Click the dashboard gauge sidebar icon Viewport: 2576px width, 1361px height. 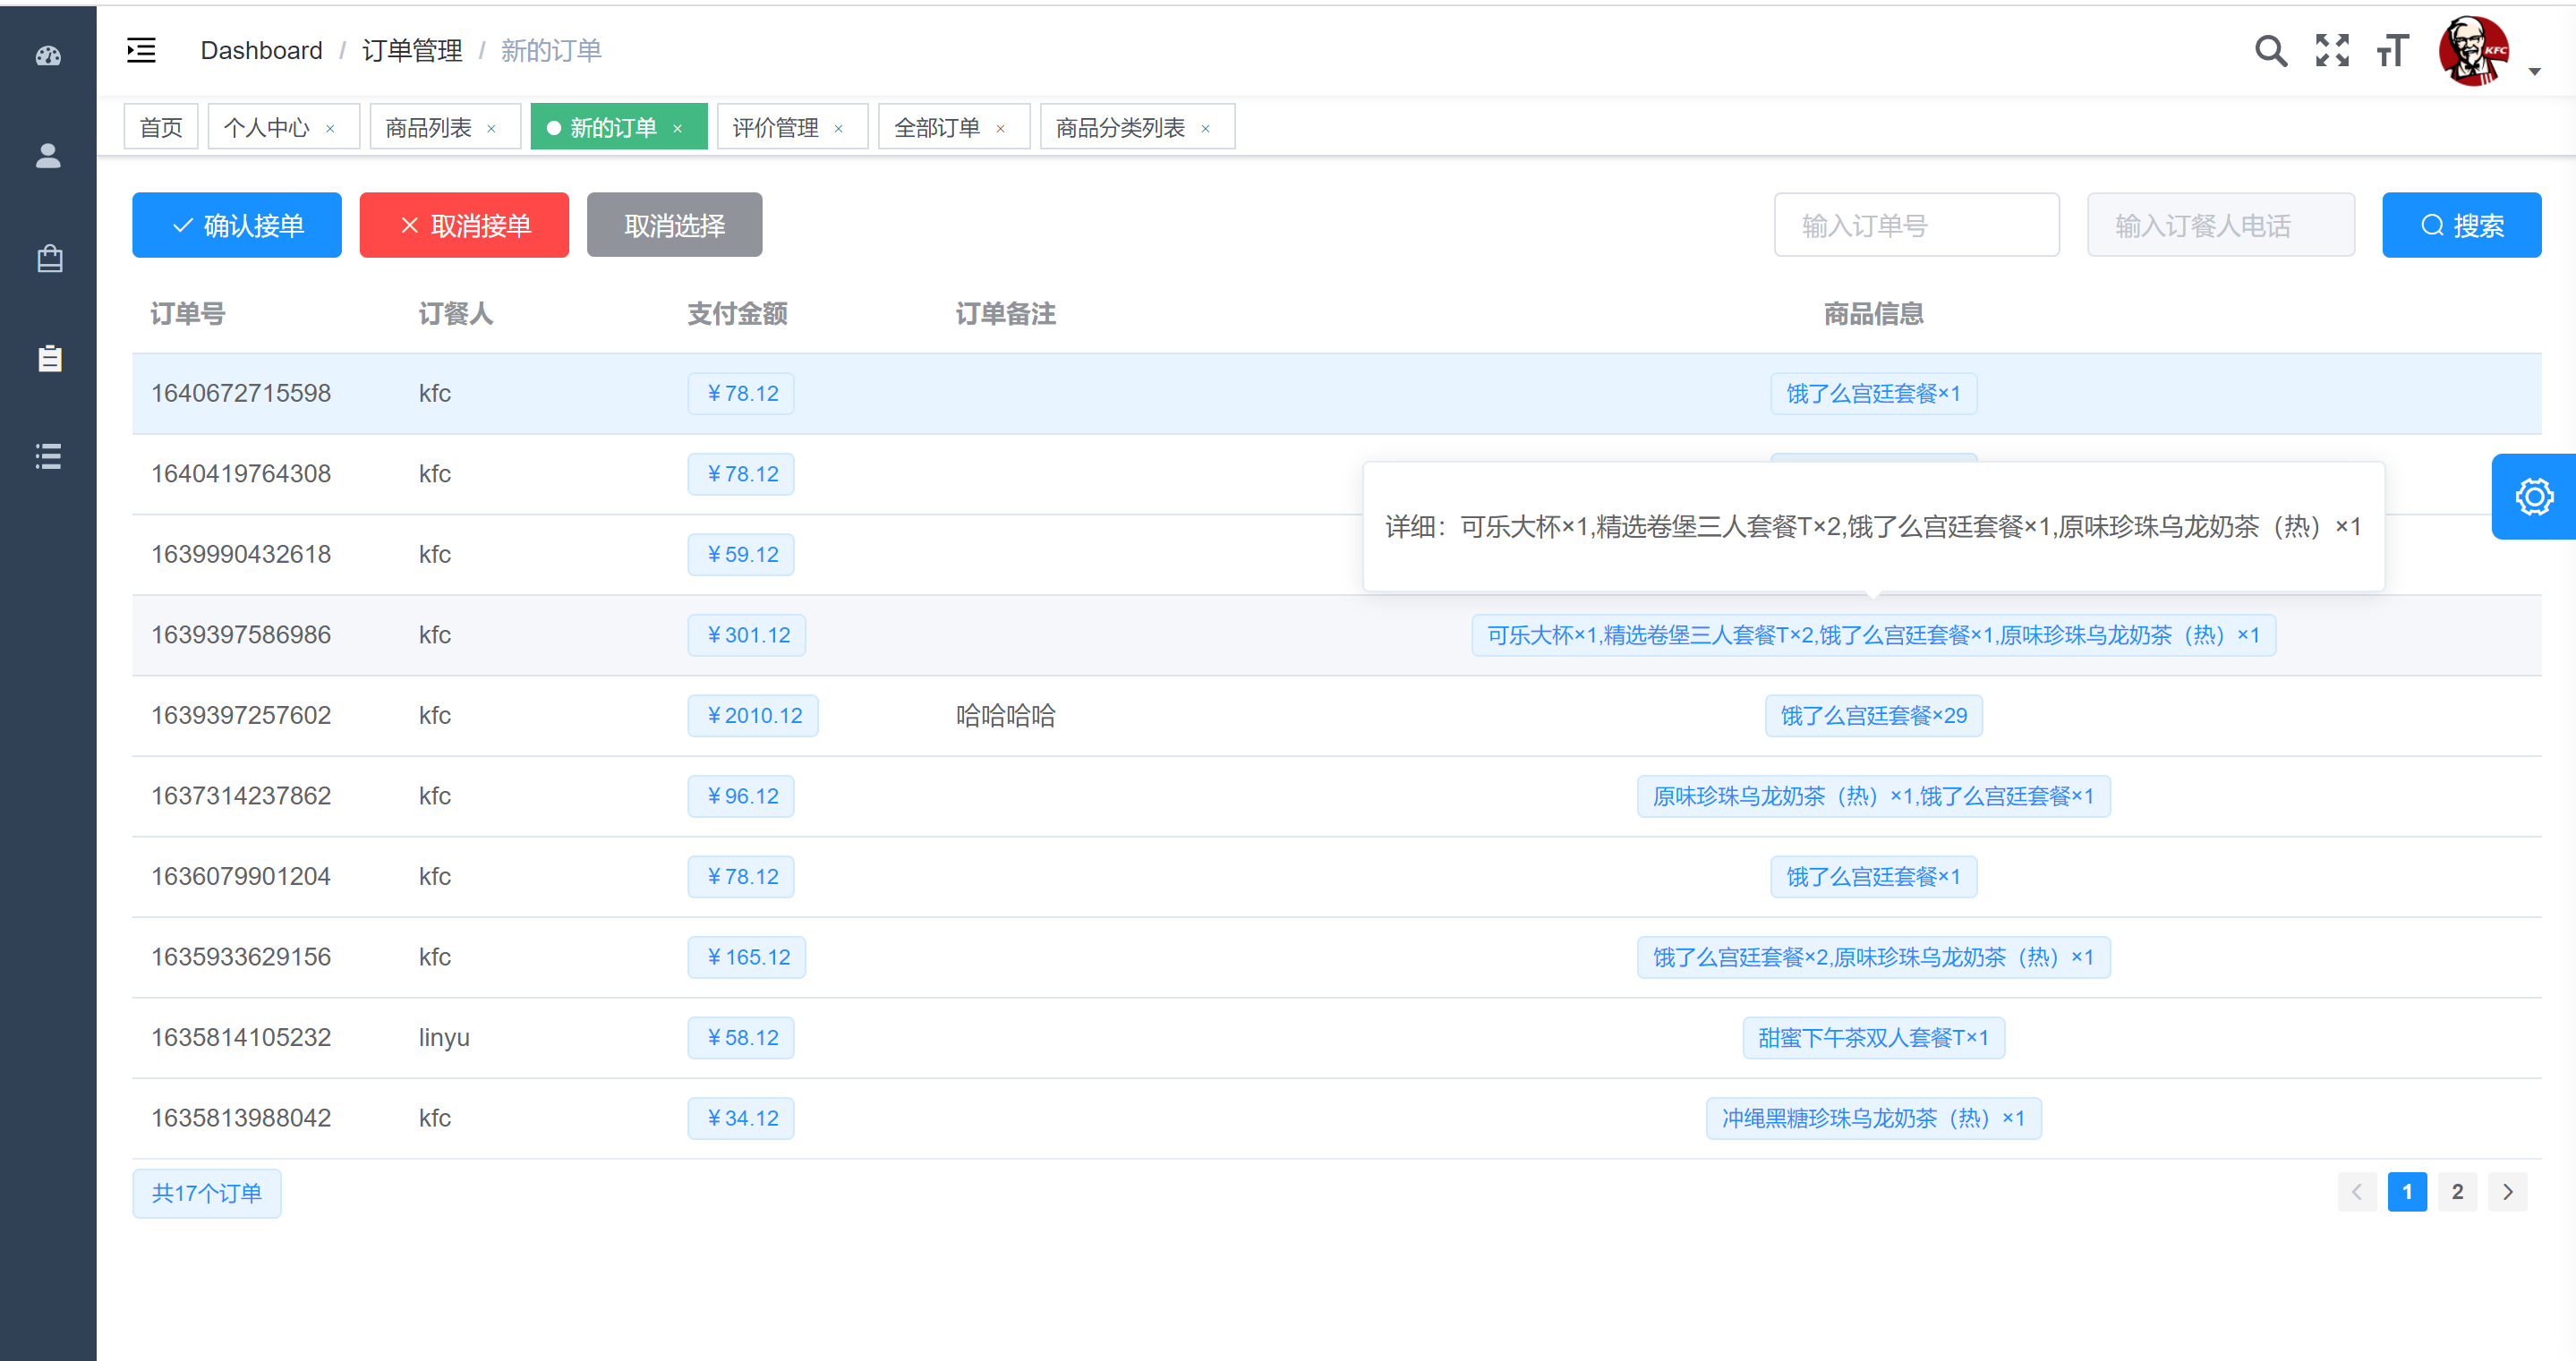48,56
